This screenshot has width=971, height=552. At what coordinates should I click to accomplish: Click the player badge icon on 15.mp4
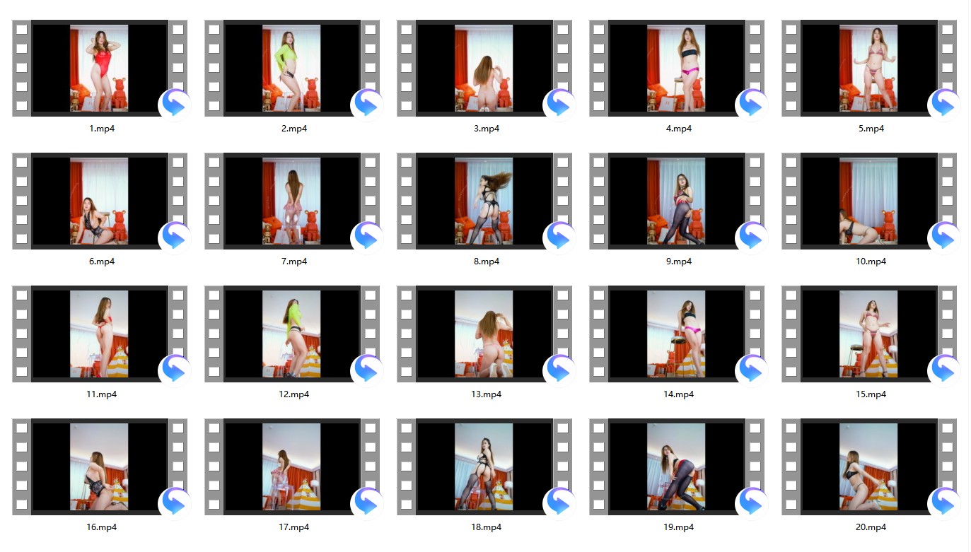click(x=943, y=370)
